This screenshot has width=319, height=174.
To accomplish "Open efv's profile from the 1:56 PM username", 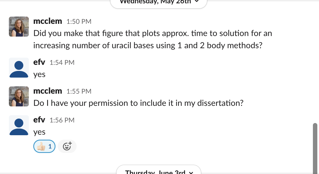I will point(39,120).
